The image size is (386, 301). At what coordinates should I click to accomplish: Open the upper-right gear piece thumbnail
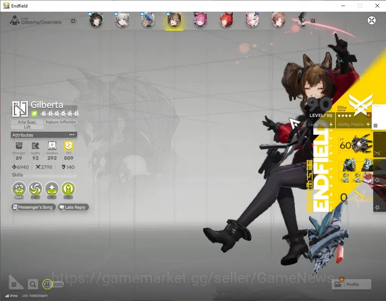coord(366,165)
